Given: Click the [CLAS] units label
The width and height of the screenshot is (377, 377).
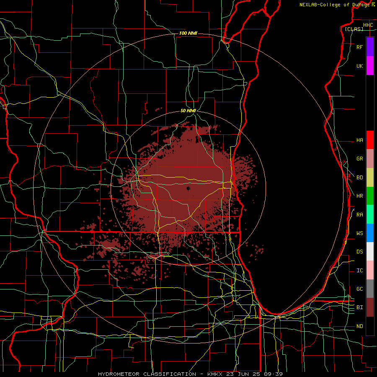Looking at the screenshot, I should [x=354, y=29].
